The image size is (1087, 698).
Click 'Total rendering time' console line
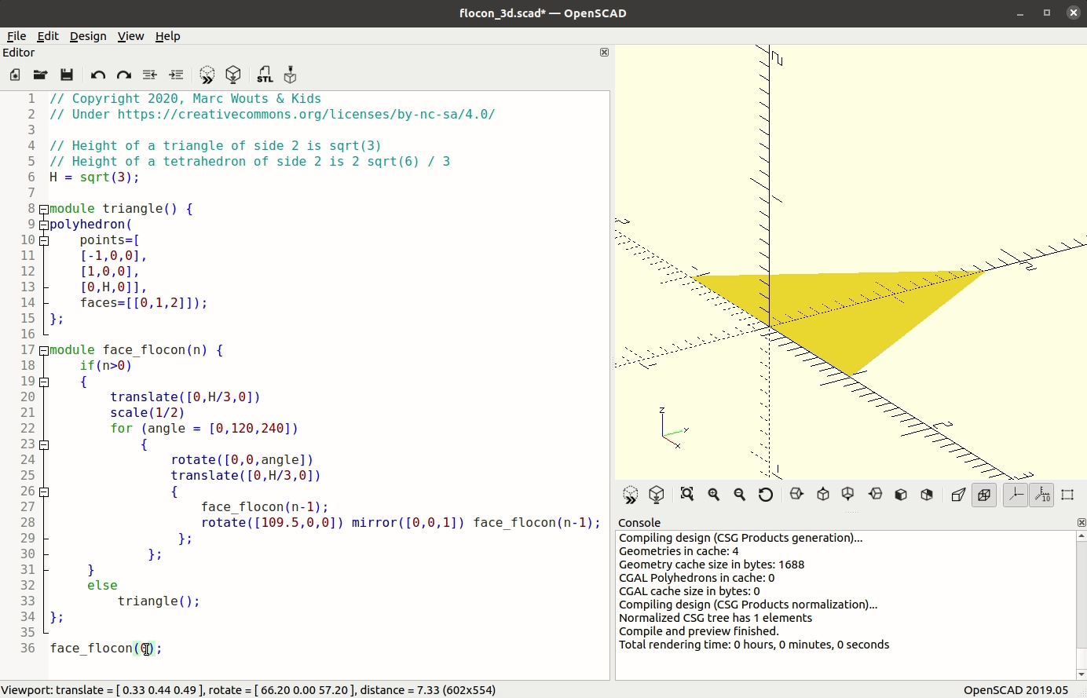coord(754,645)
